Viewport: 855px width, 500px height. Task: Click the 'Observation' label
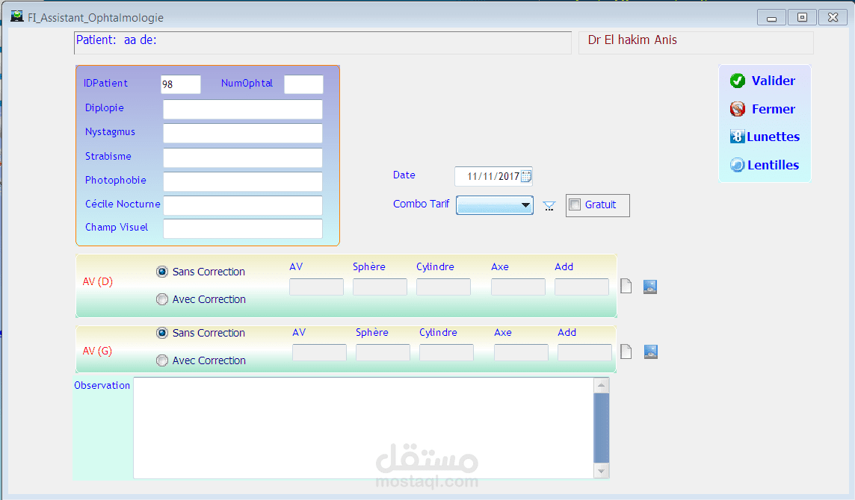tap(102, 385)
